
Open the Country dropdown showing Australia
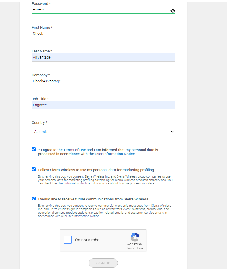[103, 132]
